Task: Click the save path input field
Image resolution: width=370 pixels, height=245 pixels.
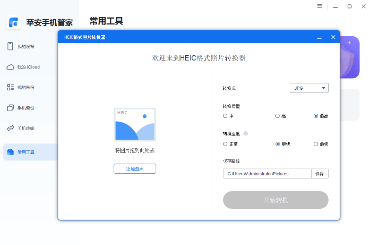Action: tap(267, 173)
